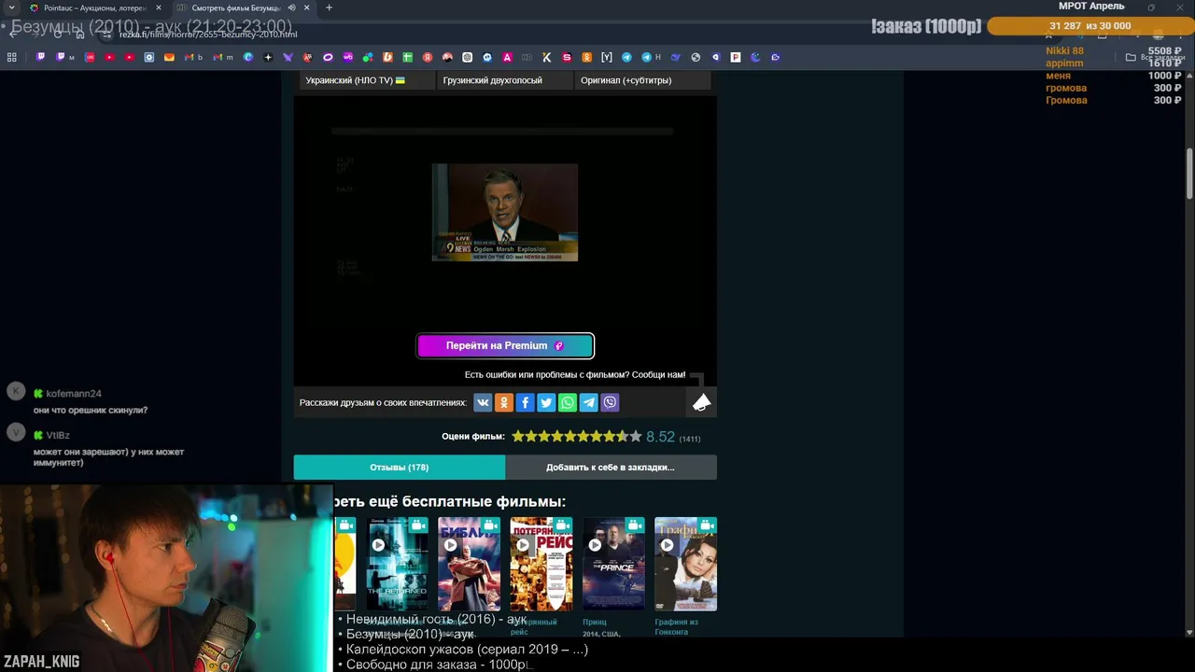Click the Принц movie title link
This screenshot has width=1195, height=672.
[x=595, y=622]
